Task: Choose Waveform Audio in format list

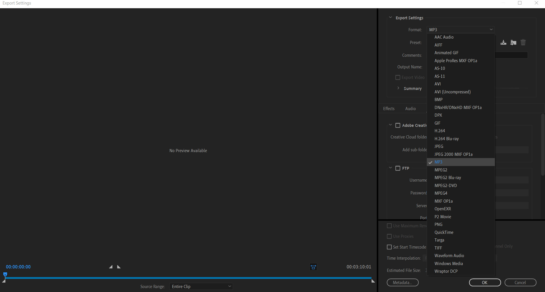Action: pos(449,256)
